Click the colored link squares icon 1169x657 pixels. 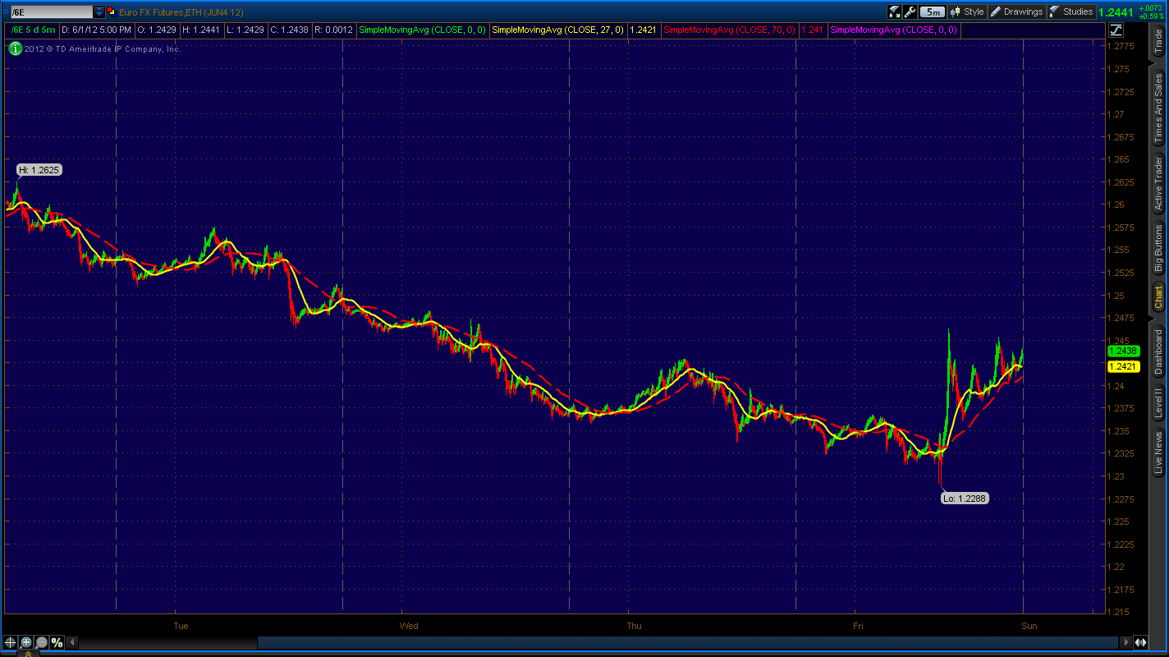[x=111, y=11]
